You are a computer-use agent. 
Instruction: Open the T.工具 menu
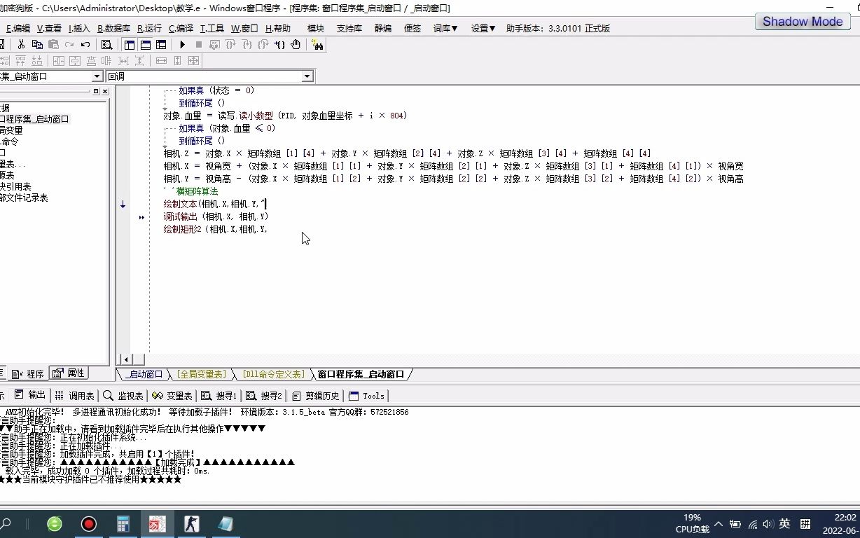[x=212, y=29]
